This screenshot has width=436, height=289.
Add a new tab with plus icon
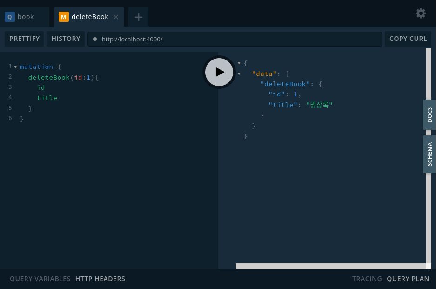point(139,17)
